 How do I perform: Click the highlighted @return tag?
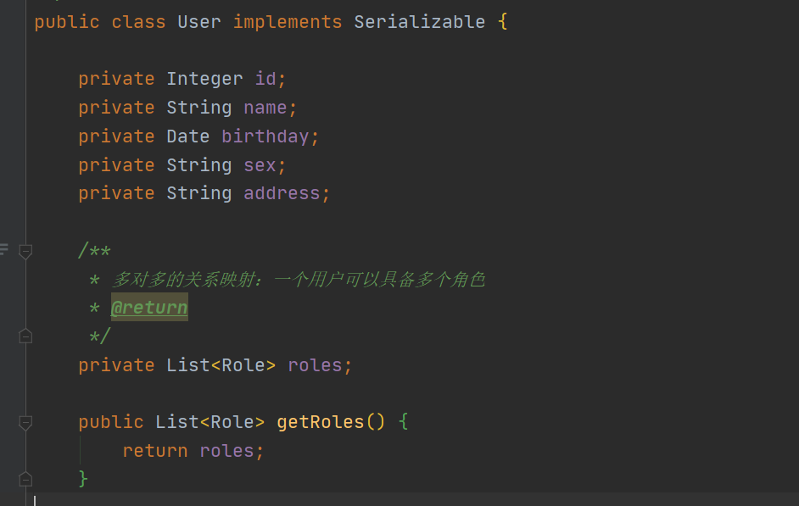click(149, 308)
